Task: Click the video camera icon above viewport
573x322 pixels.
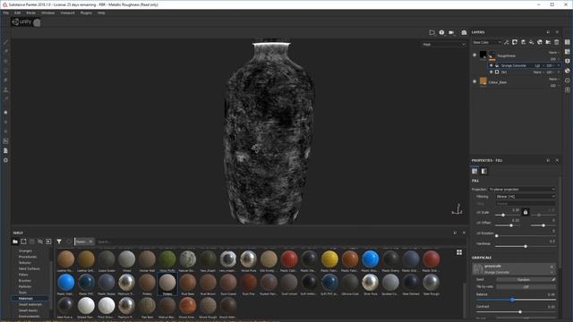Action: point(451,32)
